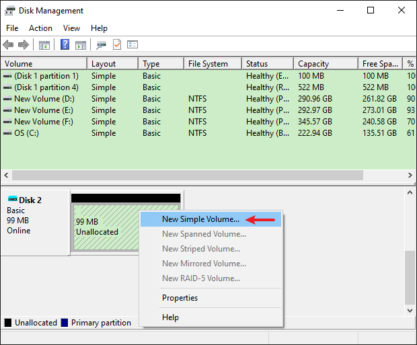
Task: Click disabled New Striped Volume... entry
Action: 211,249
